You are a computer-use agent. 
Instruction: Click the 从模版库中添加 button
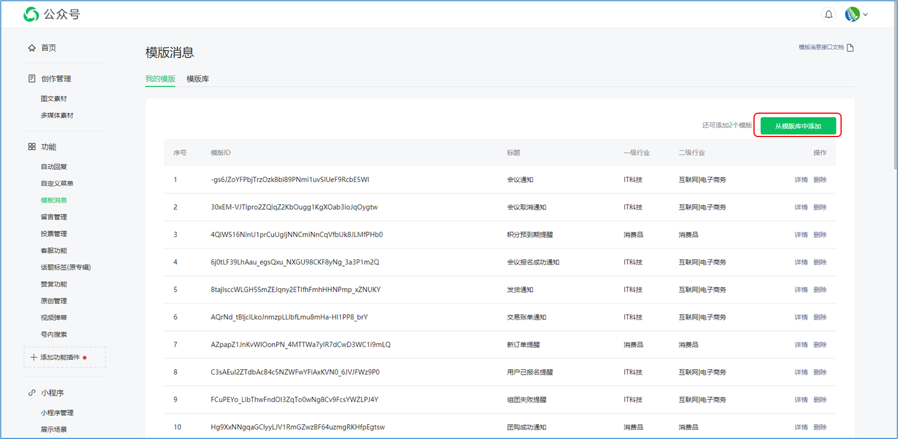click(798, 126)
